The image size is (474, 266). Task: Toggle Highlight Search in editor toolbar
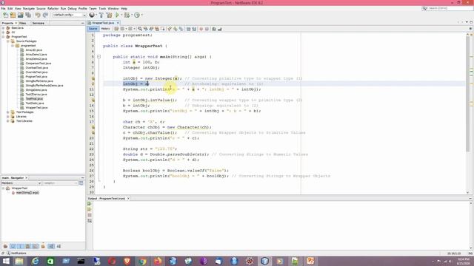coord(157,29)
